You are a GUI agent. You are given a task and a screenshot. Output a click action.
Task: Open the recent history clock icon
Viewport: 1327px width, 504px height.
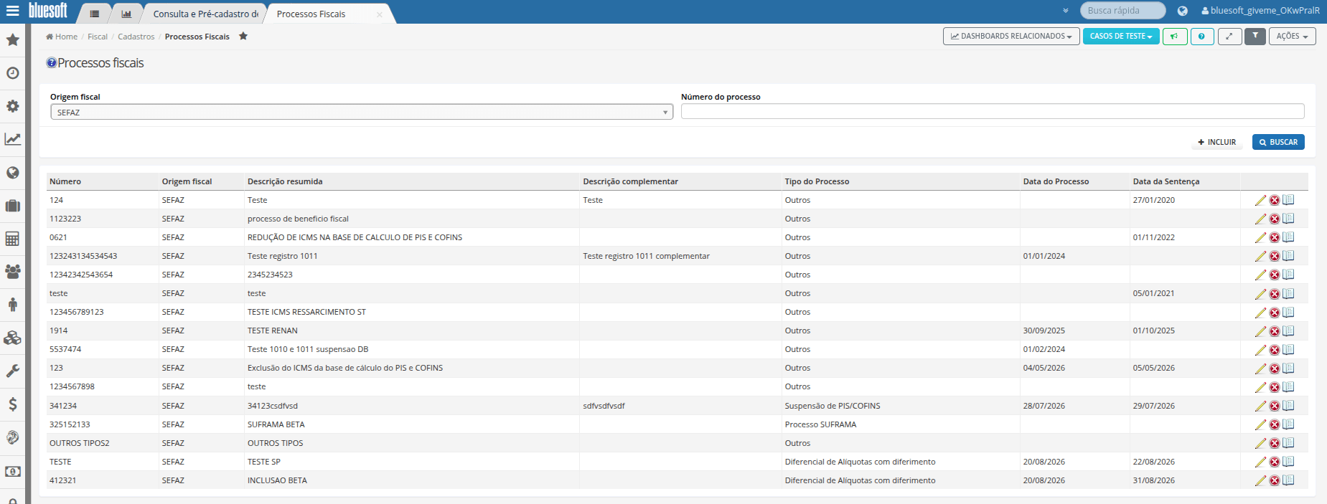pos(12,73)
